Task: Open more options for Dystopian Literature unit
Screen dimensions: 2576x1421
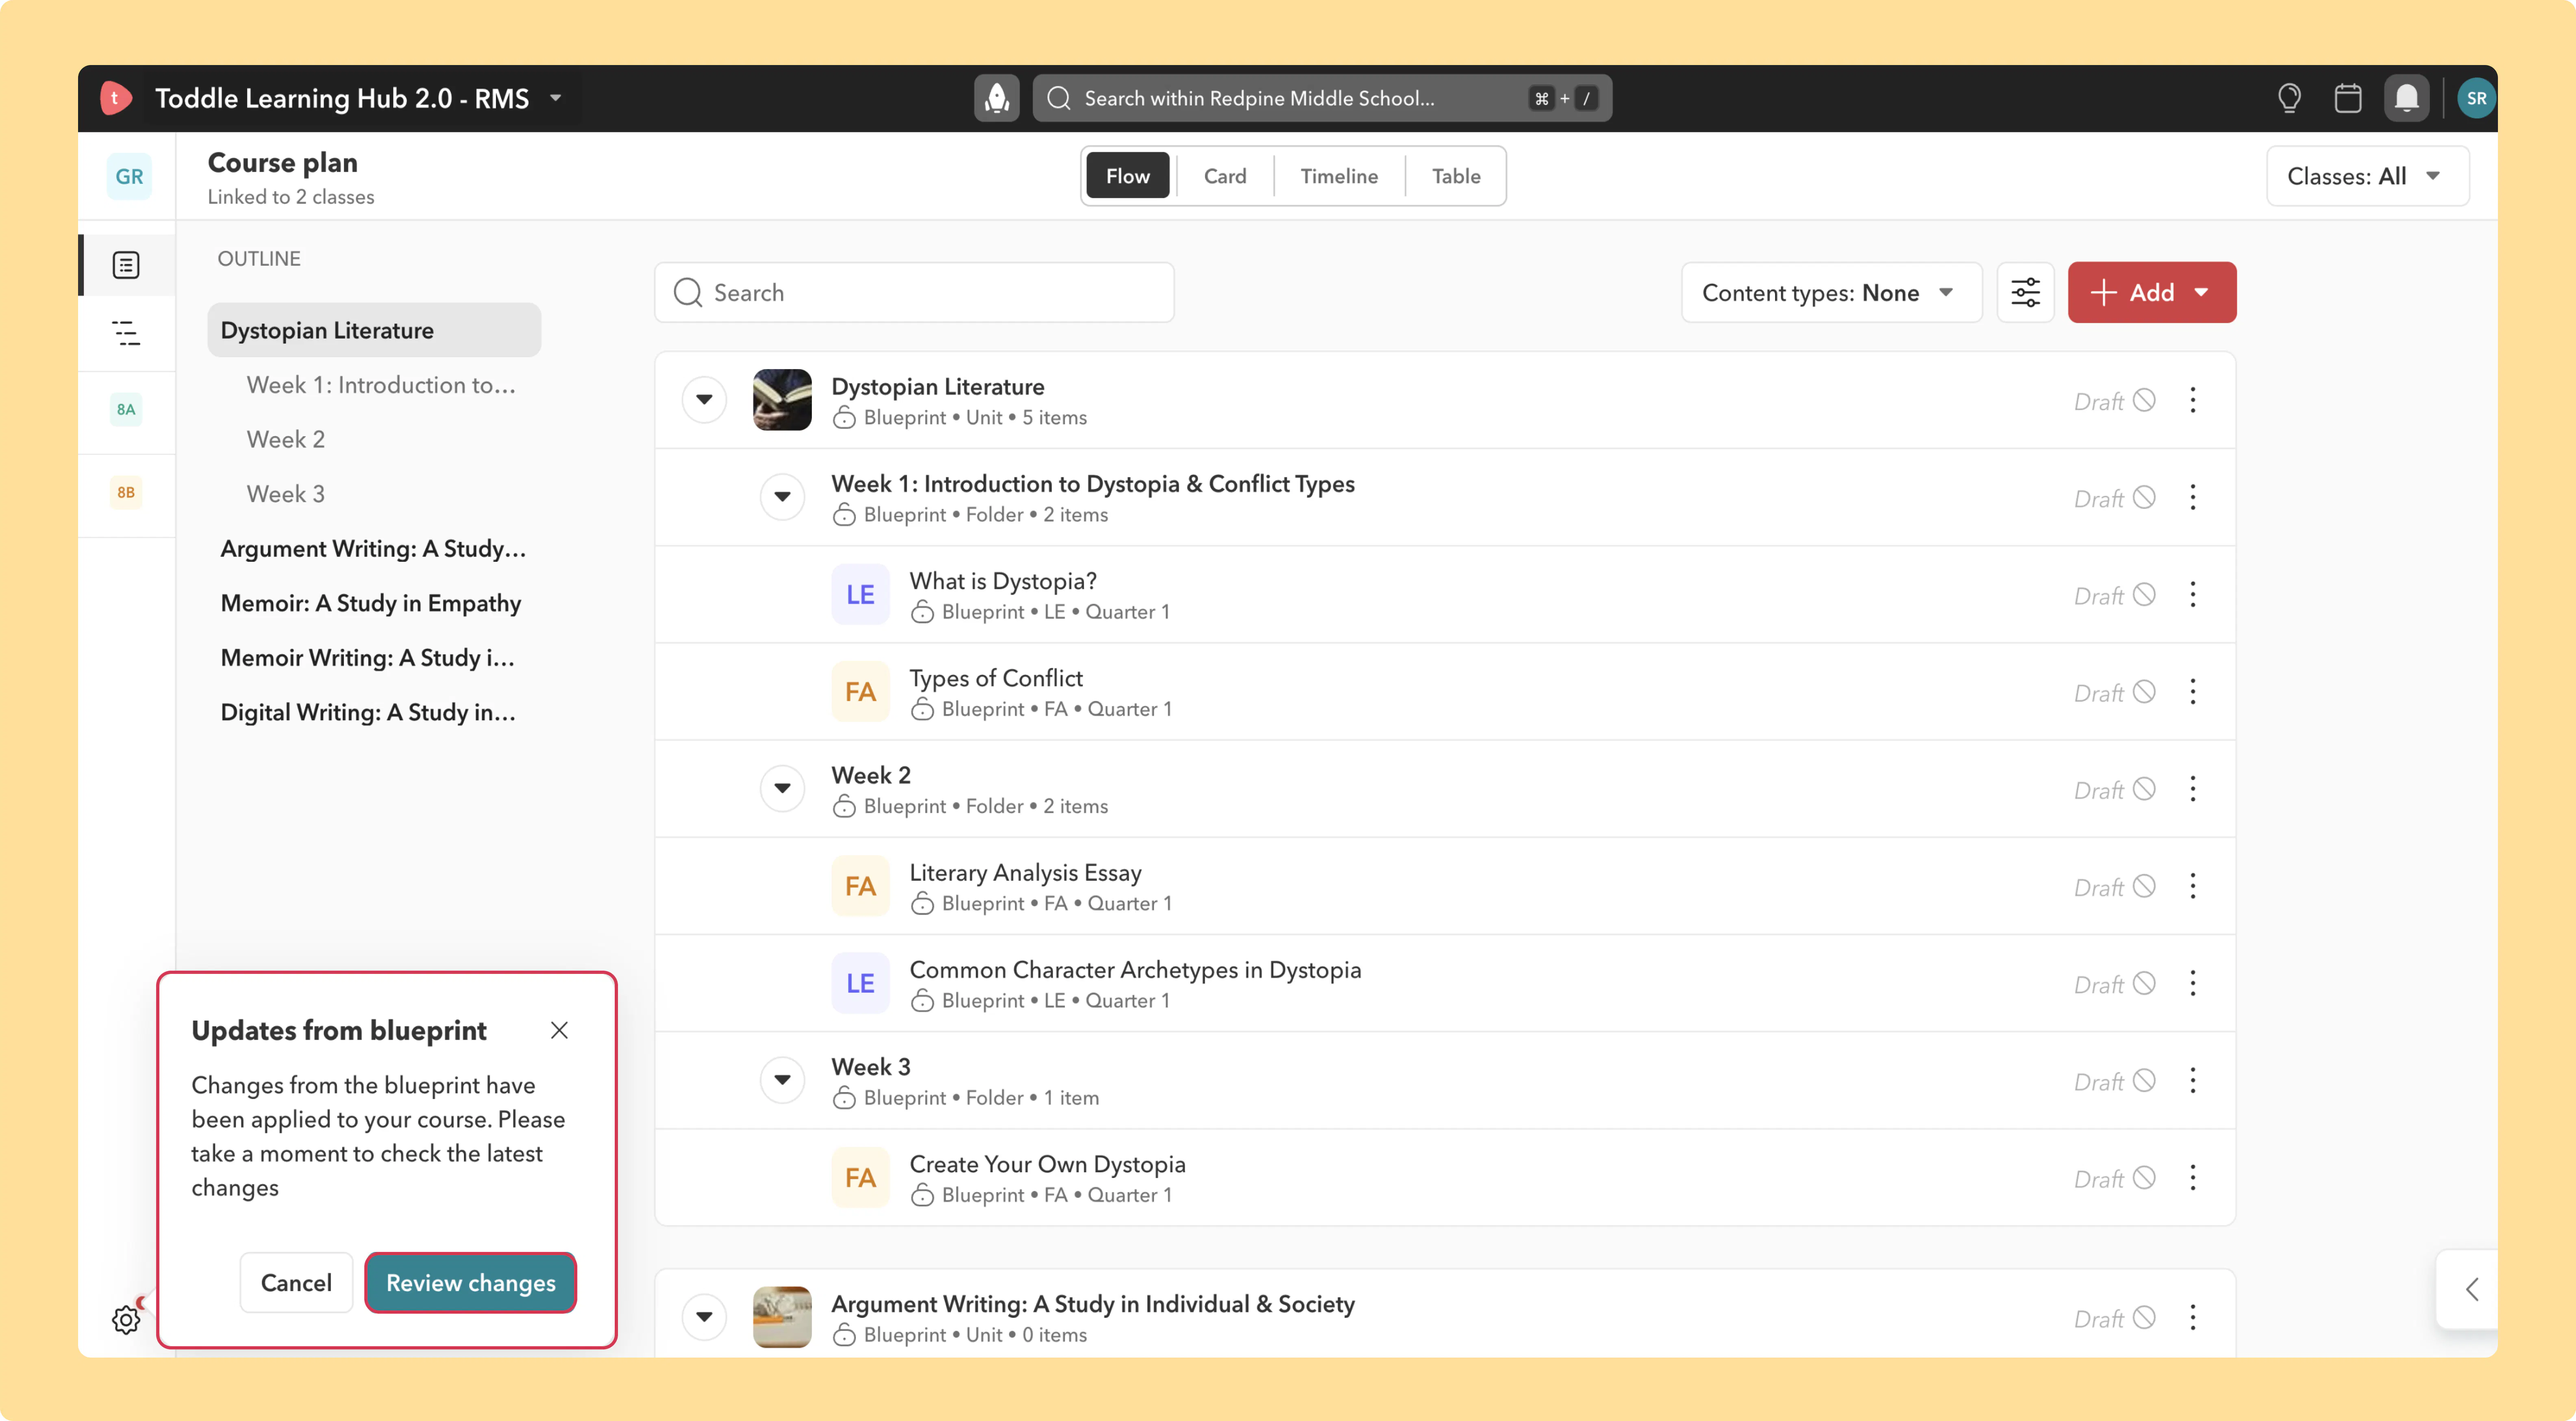Action: pyautogui.click(x=2192, y=400)
